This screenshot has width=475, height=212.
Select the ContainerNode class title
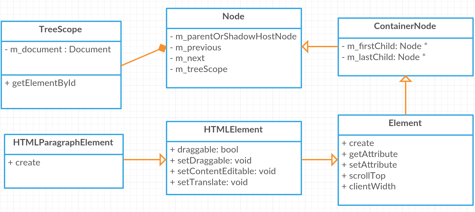coord(405,26)
